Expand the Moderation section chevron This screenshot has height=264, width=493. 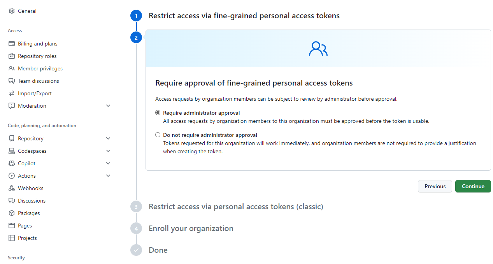108,106
